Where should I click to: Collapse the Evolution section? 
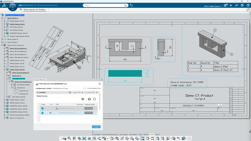(x=37, y=92)
